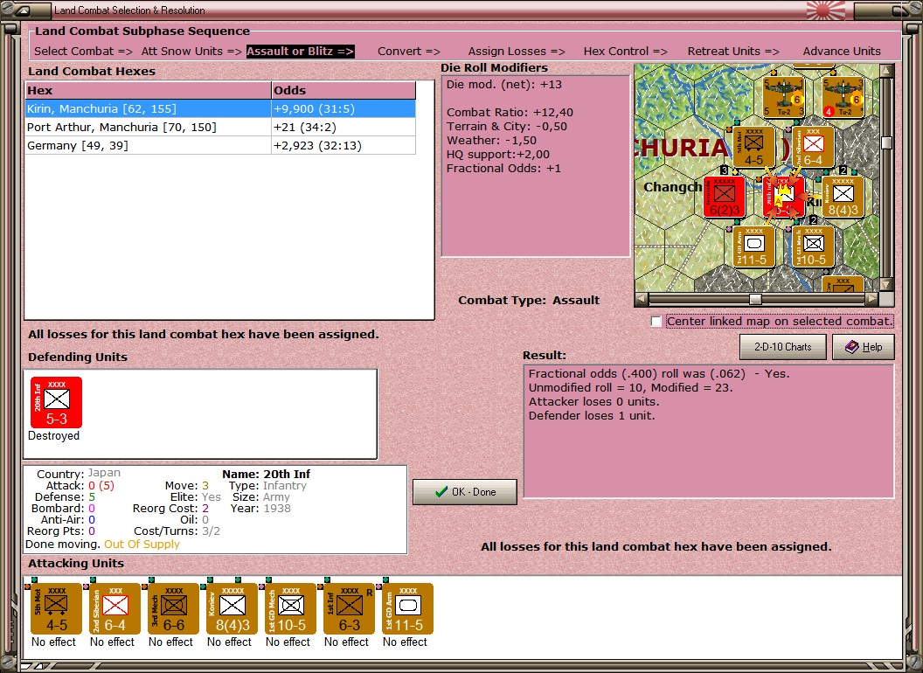Click the Tu-2 bomber left of the red-4 bomber
923x673 pixels.
[x=783, y=96]
